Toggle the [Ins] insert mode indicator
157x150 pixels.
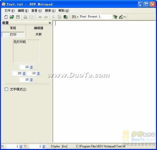(x=64, y=146)
